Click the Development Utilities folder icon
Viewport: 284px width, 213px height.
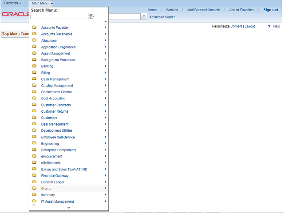click(x=34, y=130)
